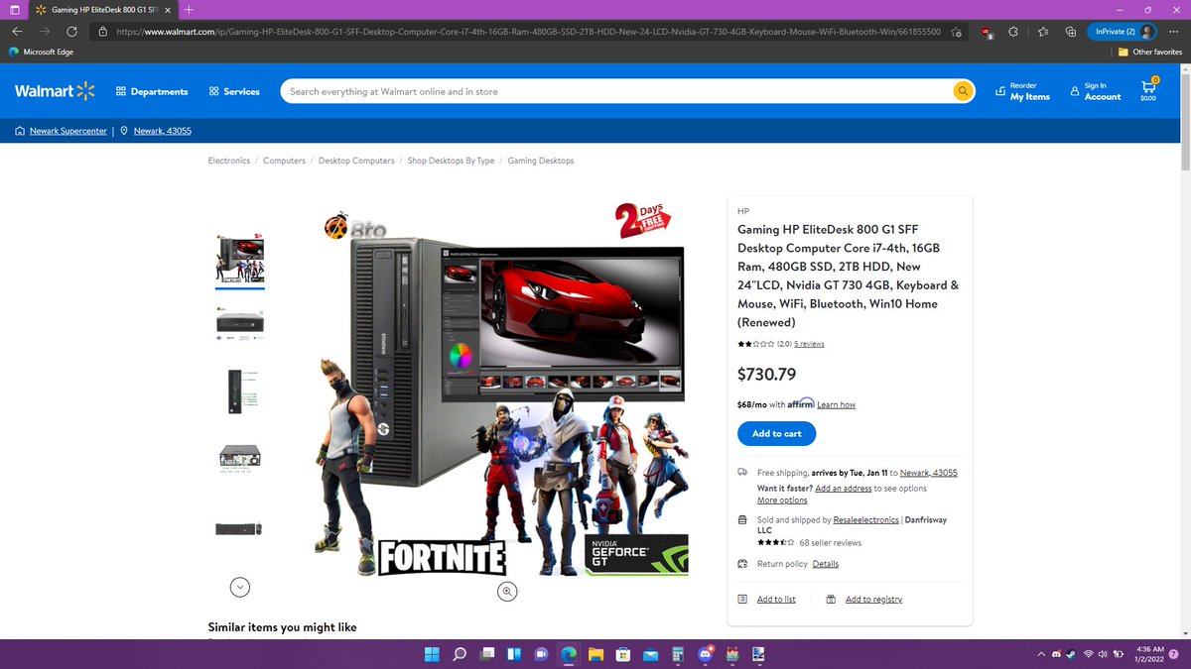
Task: Click the InPrivate (2) profile button
Action: 1122,32
